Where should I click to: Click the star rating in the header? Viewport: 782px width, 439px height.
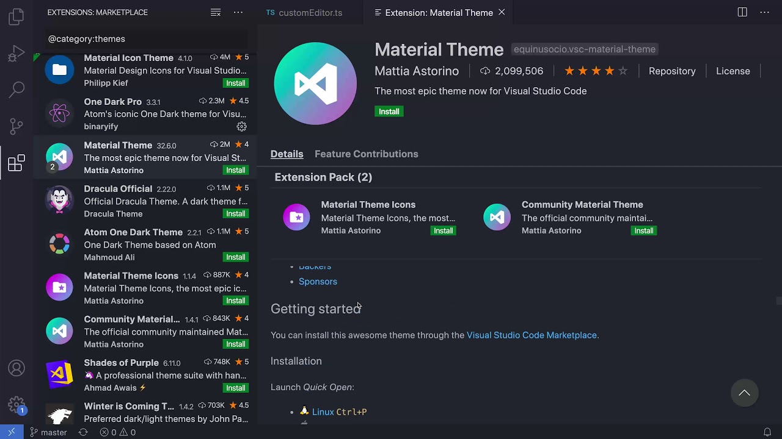click(596, 71)
